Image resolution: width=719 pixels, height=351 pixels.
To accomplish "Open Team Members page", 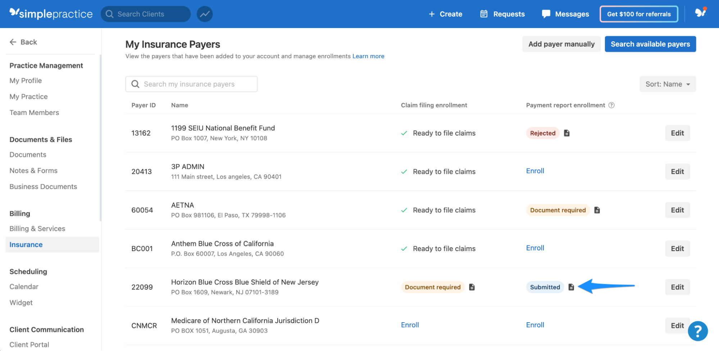I will [34, 112].
